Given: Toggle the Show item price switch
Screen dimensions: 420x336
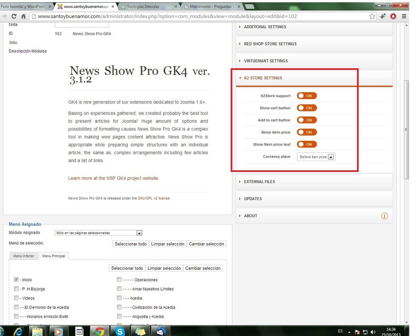Looking at the screenshot, I should pyautogui.click(x=307, y=132).
